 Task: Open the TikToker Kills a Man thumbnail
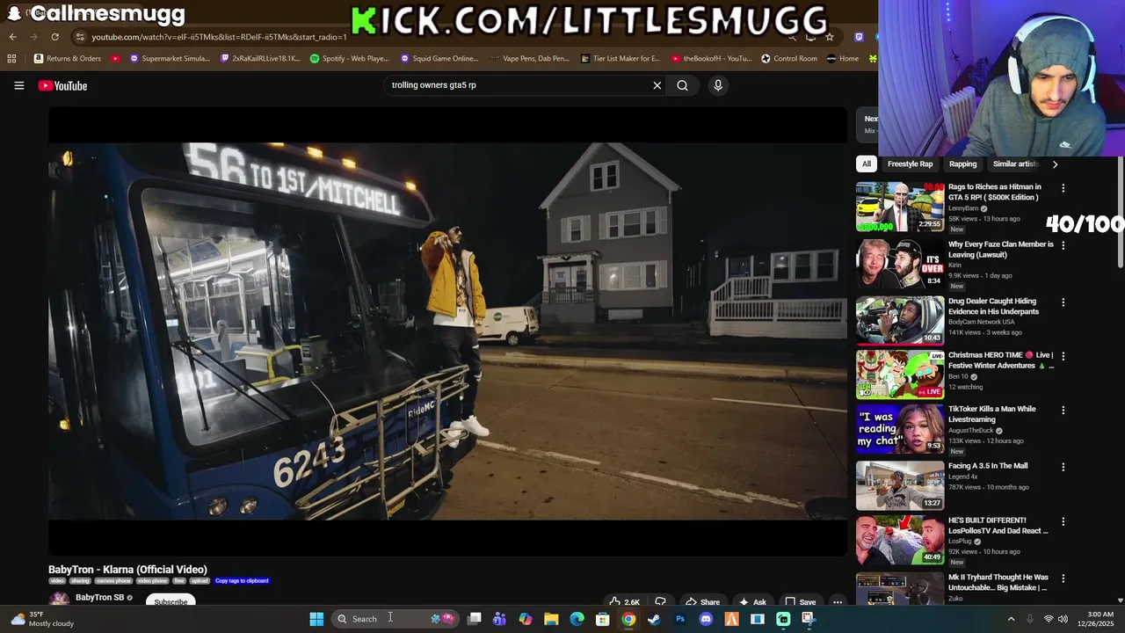(x=900, y=428)
